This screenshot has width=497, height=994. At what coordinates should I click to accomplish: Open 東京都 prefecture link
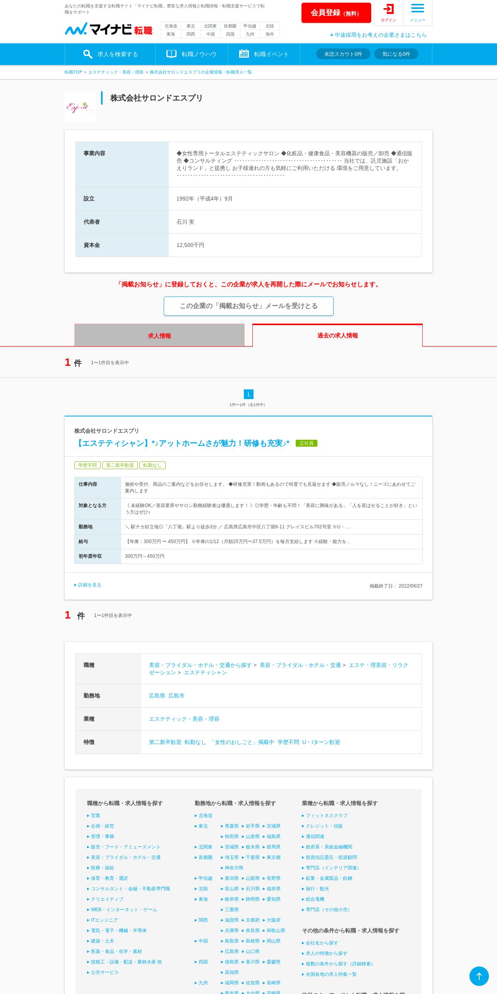point(272,857)
